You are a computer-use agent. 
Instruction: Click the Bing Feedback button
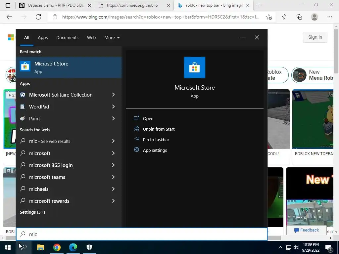click(306, 230)
